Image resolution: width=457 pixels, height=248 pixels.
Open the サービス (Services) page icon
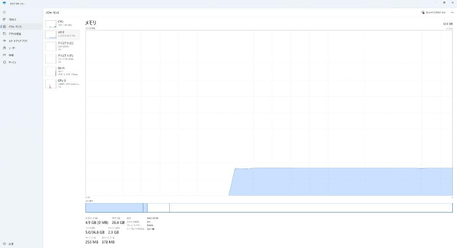4,63
